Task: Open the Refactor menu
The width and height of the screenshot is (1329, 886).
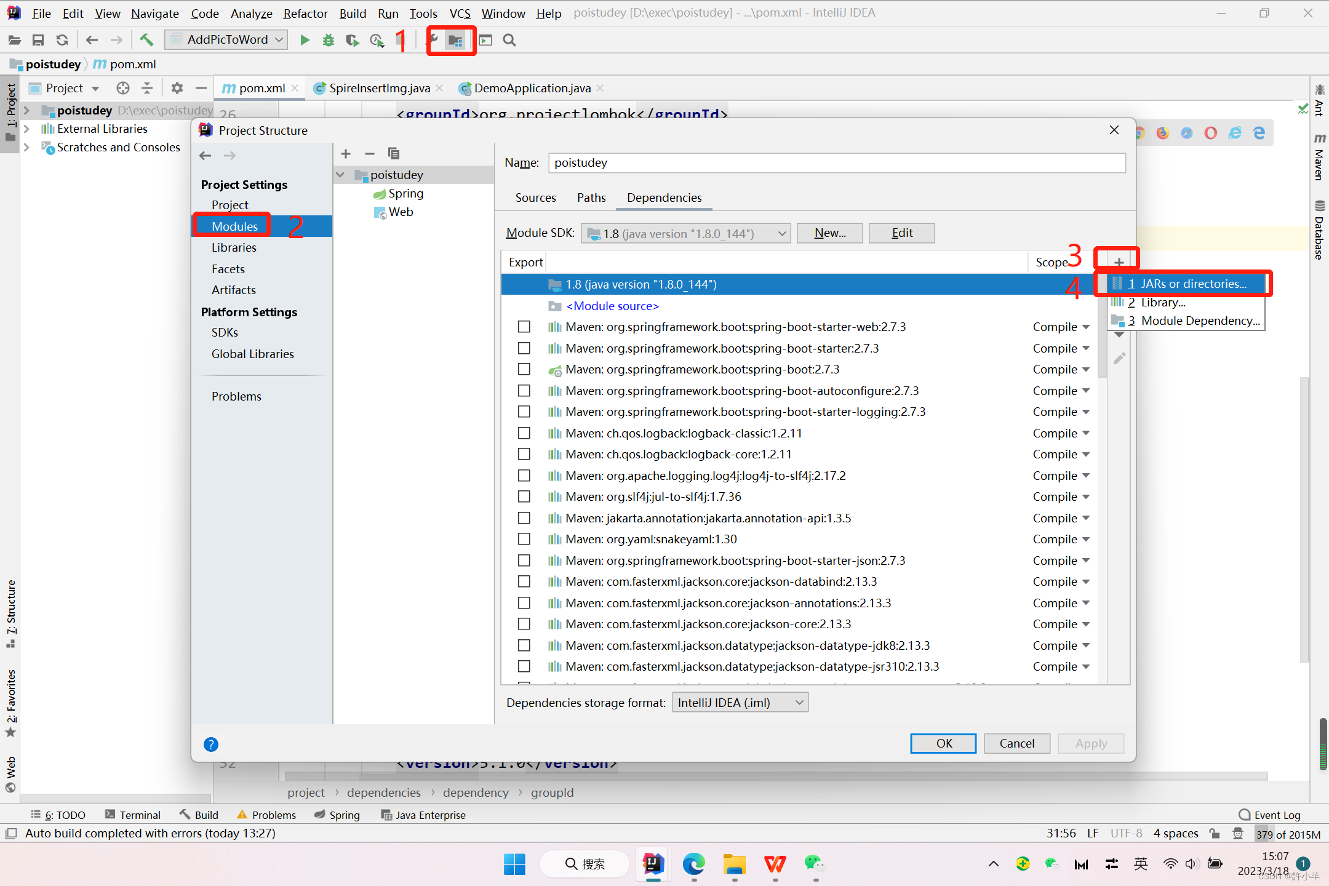Action: click(305, 13)
